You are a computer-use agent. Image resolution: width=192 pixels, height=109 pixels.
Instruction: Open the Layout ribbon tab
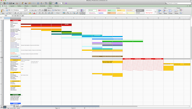pos(12,6)
